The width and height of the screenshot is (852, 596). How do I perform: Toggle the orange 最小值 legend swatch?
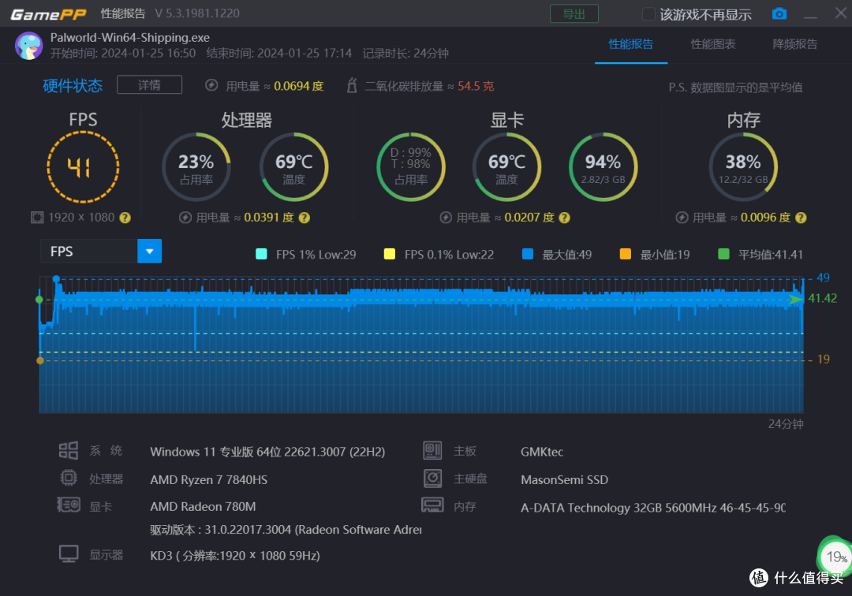click(626, 254)
